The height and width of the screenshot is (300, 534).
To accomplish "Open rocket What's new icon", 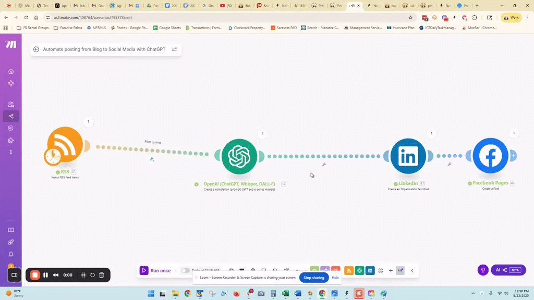I will (x=11, y=242).
